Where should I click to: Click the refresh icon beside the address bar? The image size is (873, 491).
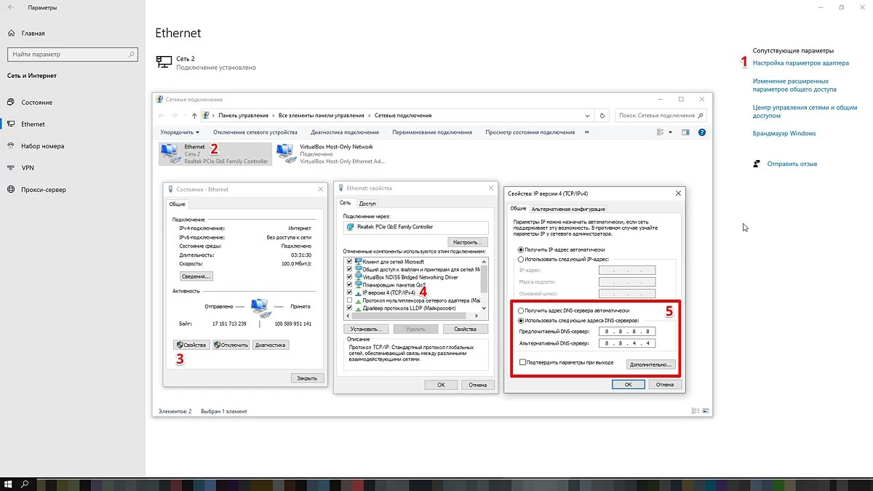[x=602, y=115]
